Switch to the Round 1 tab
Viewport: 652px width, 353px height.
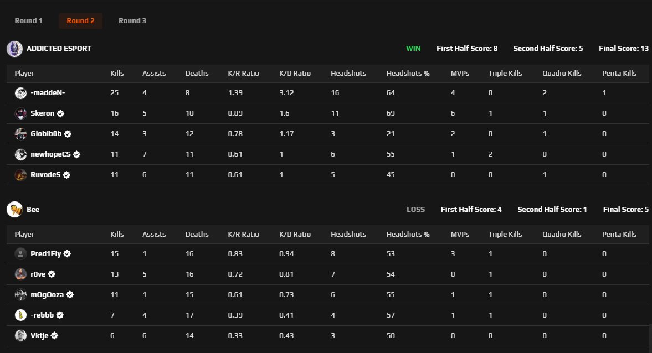coord(28,21)
